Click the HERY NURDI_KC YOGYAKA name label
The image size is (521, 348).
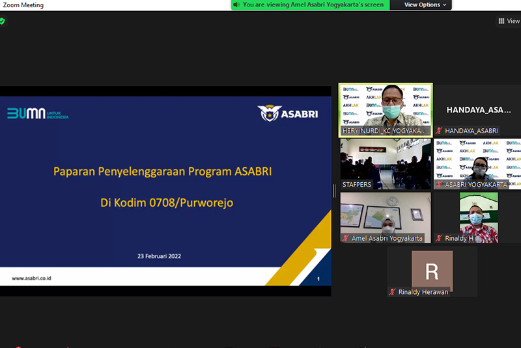(x=384, y=131)
